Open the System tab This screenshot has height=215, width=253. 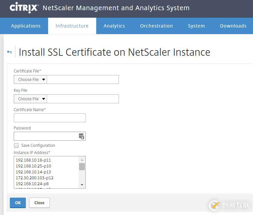pos(196,26)
